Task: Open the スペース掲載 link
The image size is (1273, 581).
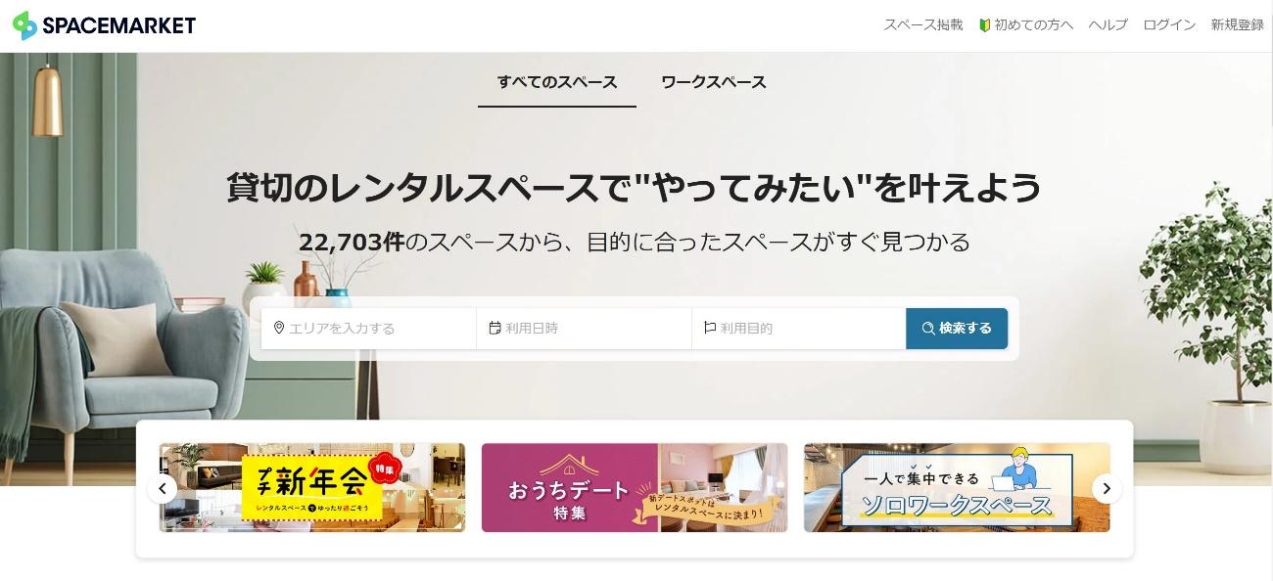Action: point(923,25)
